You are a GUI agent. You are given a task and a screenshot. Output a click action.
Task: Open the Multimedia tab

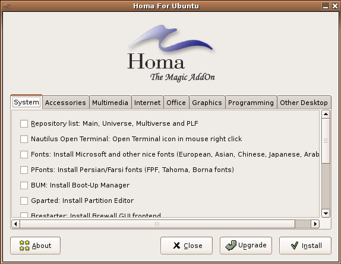(110, 103)
